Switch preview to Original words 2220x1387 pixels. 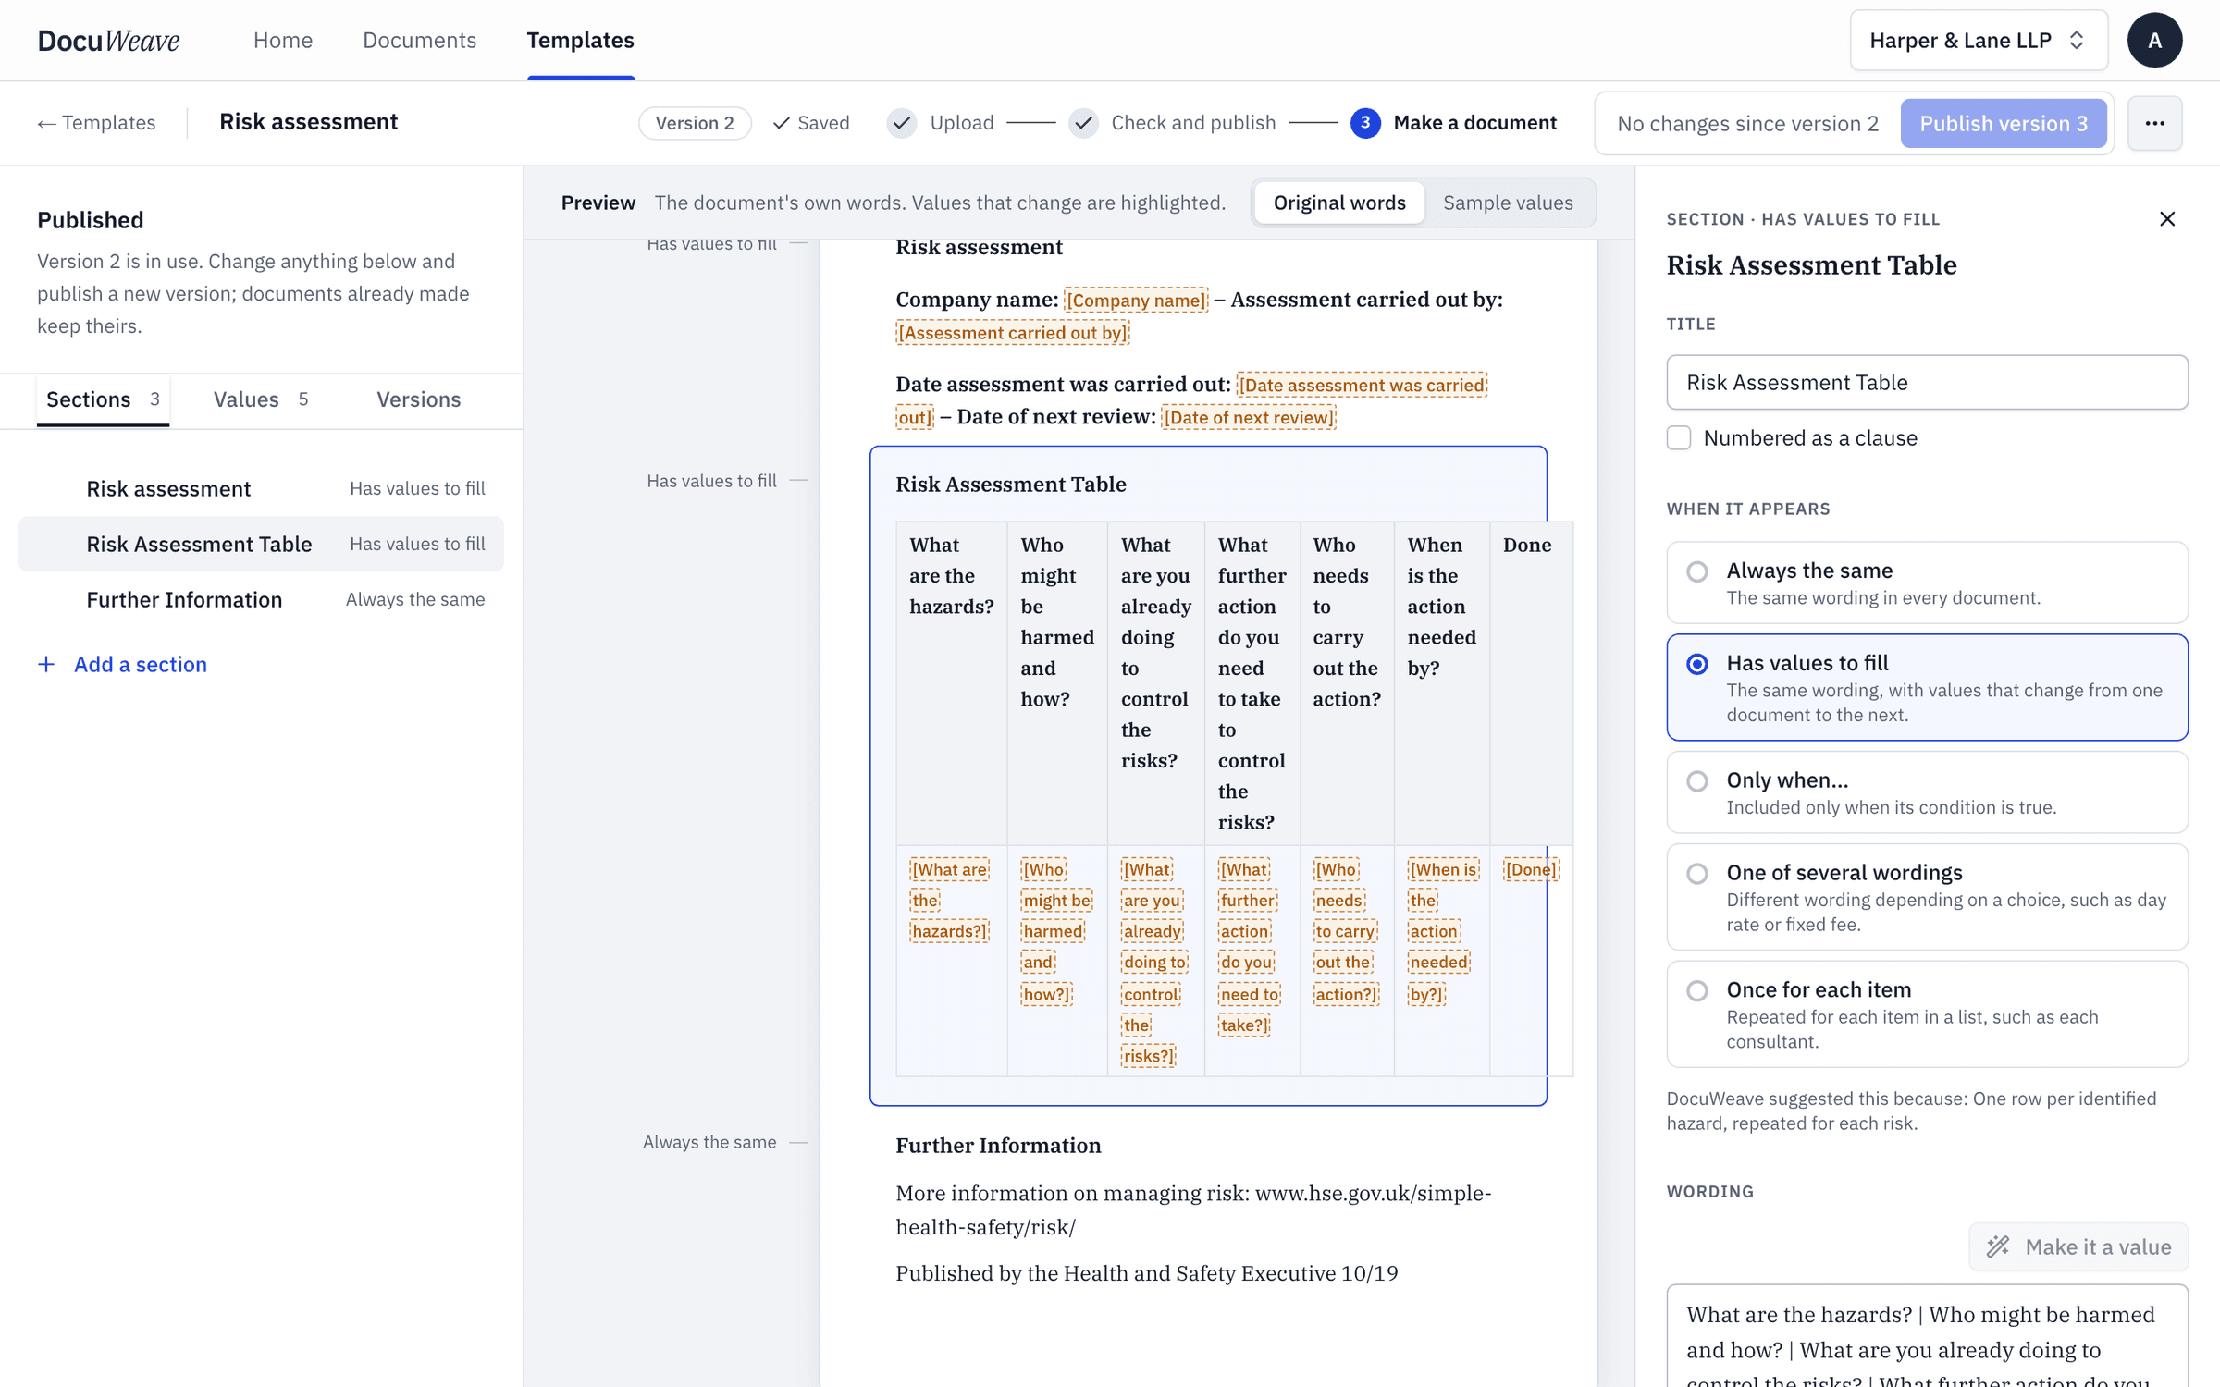coord(1338,203)
